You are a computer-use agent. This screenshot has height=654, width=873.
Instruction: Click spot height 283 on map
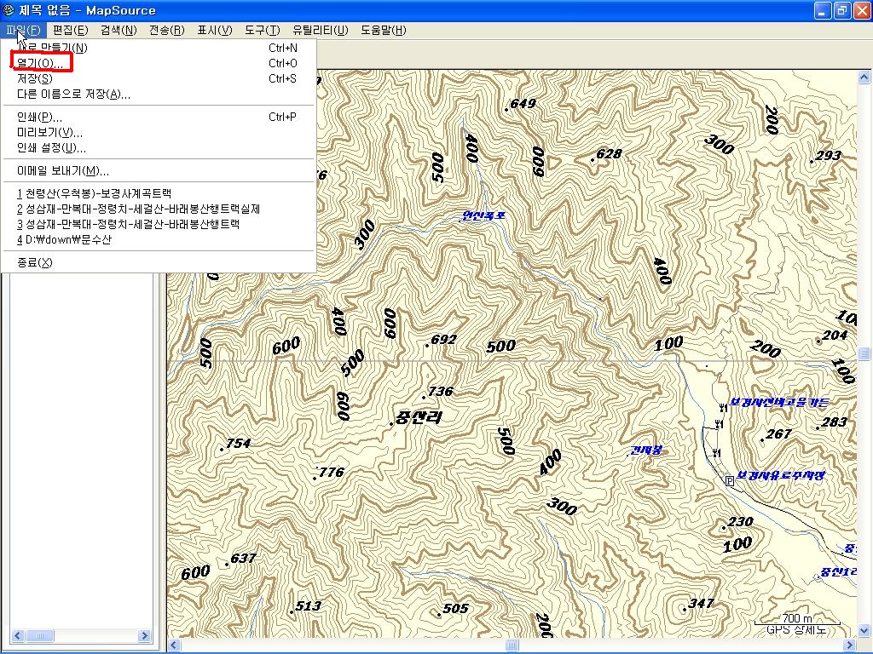[x=834, y=422]
